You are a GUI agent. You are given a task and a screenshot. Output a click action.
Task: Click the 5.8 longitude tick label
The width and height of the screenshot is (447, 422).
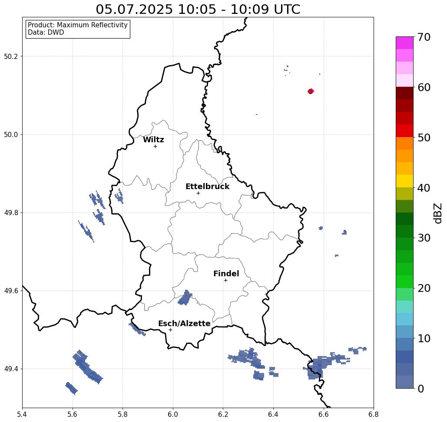click(123, 414)
